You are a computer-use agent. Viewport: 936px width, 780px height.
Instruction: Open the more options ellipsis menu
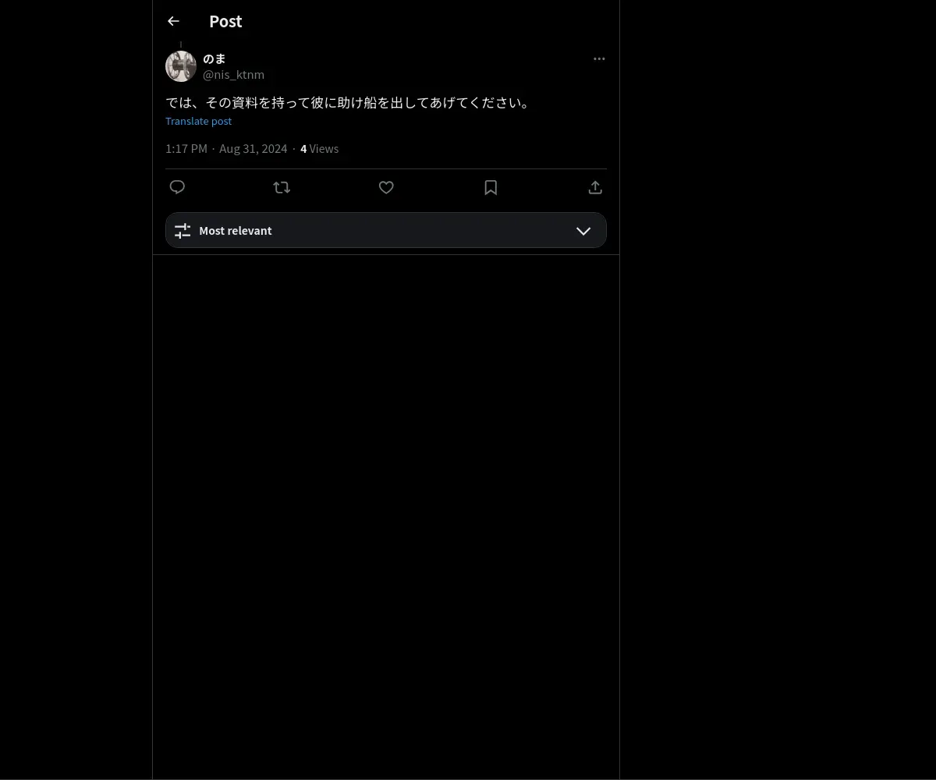(x=599, y=58)
